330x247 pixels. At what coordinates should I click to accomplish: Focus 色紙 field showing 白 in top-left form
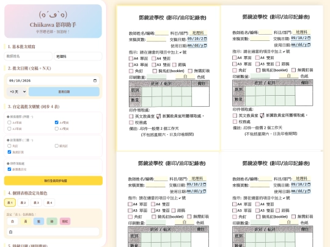[x=185, y=77]
